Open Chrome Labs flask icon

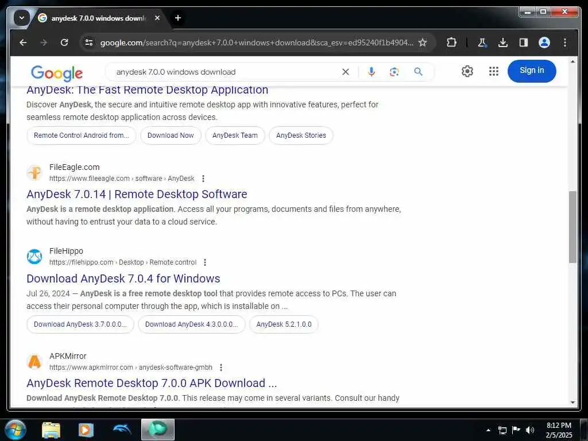[482, 42]
